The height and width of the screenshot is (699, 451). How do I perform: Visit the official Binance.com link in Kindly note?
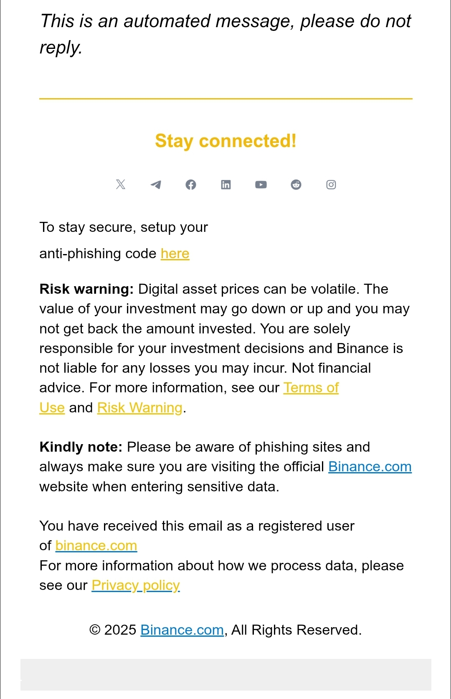click(x=370, y=467)
